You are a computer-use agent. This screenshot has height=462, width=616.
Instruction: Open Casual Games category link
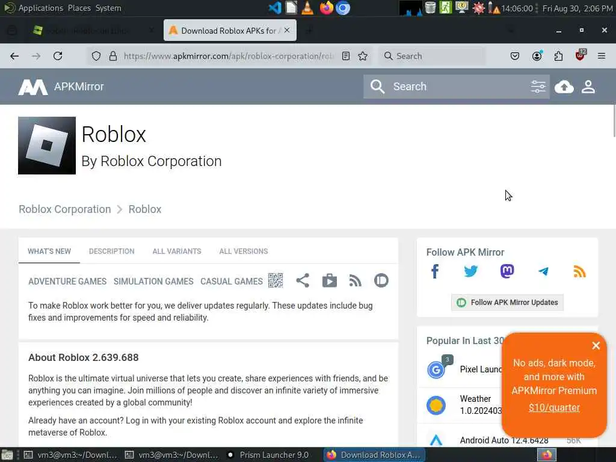pyautogui.click(x=232, y=282)
